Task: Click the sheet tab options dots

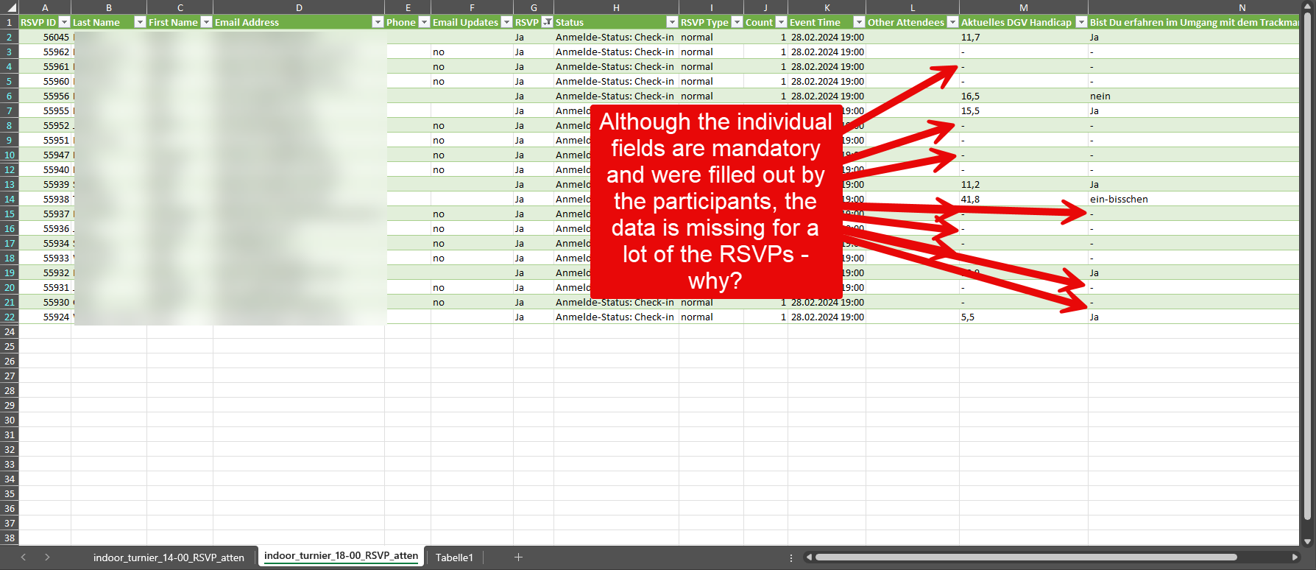Action: pos(791,557)
